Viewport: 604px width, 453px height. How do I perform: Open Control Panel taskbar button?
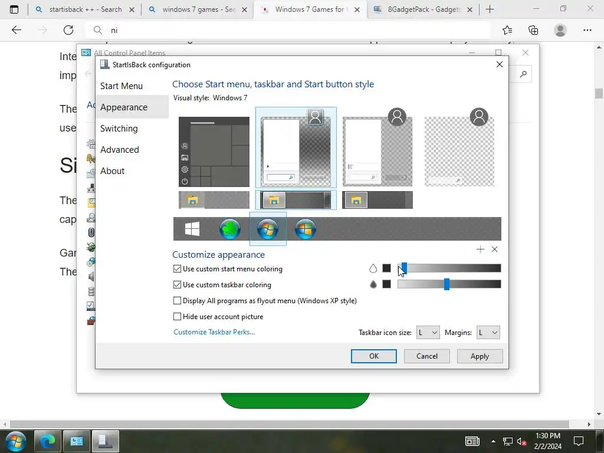tap(77, 441)
